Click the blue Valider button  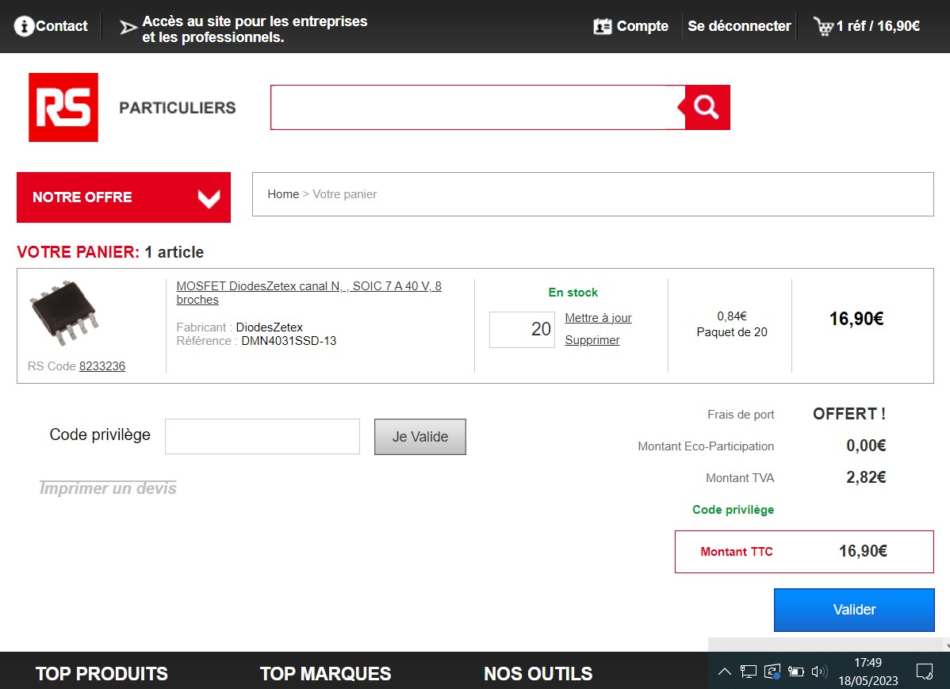(x=854, y=610)
